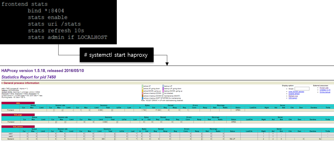
Task: Click the 300 session limit in Backend row
Action: click(100, 138)
